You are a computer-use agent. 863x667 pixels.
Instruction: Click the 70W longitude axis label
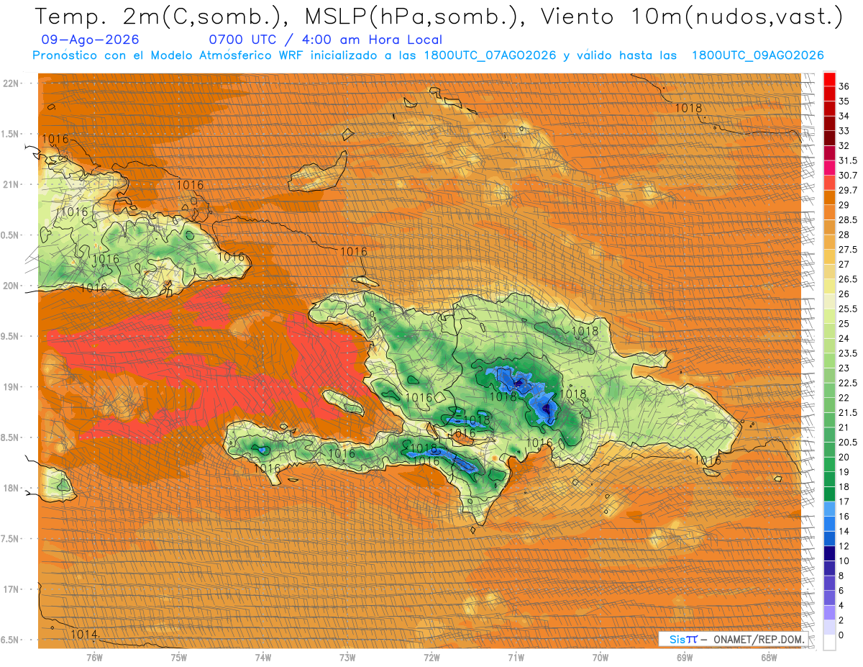pyautogui.click(x=601, y=658)
